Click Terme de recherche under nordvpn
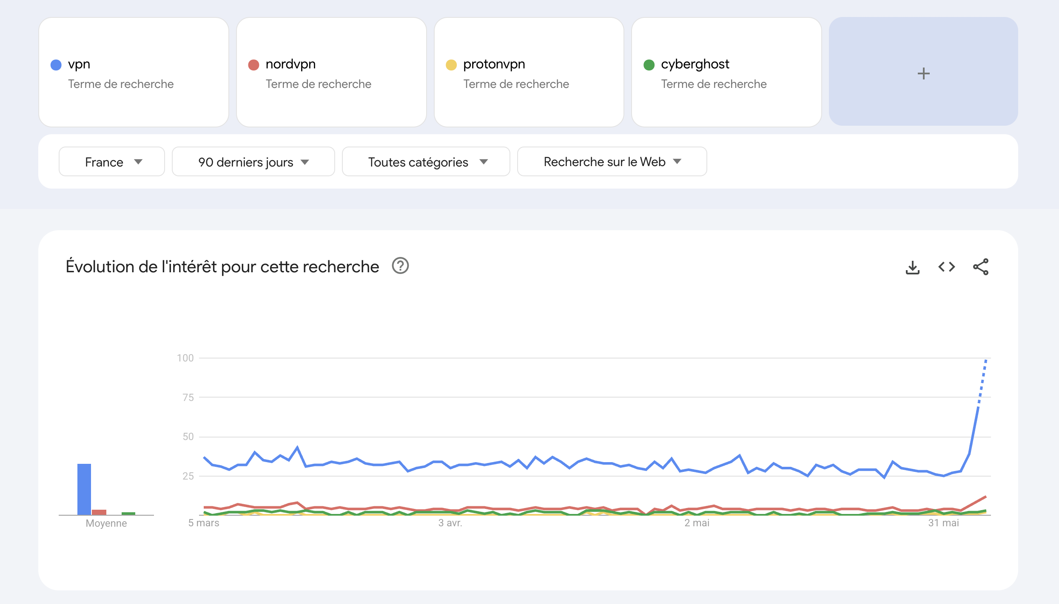1059x604 pixels. (319, 84)
